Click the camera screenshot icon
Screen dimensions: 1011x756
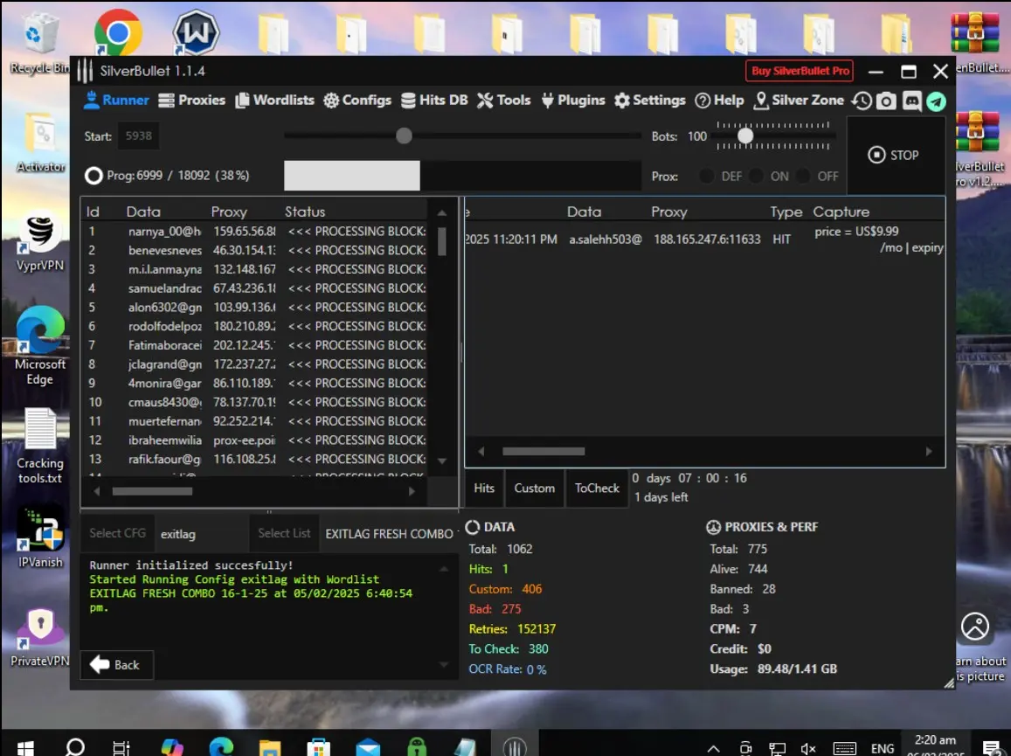click(x=887, y=101)
